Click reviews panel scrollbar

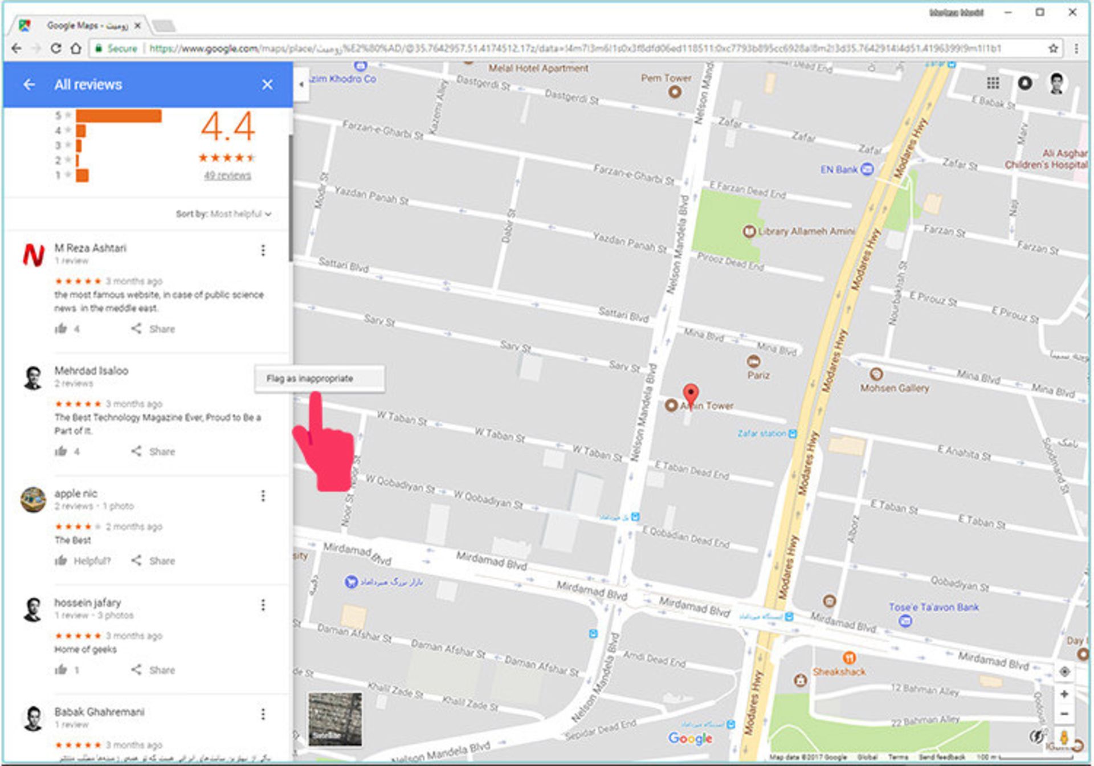point(290,198)
